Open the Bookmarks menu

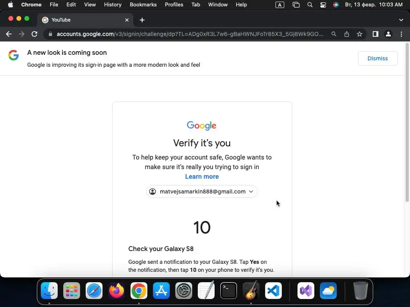[x=143, y=5]
